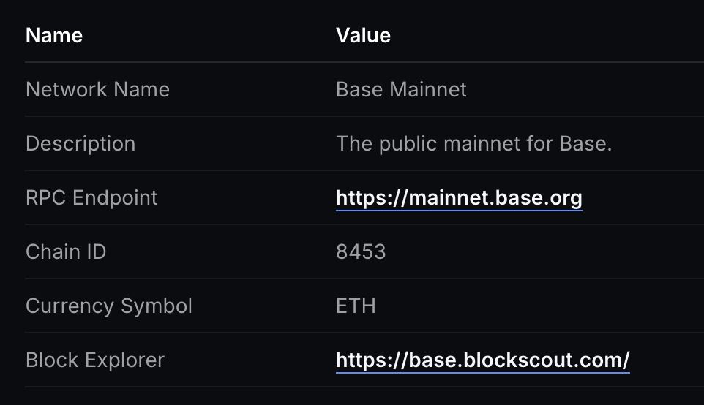Click the chain ID value 8453
This screenshot has height=405, width=704.
click(361, 251)
